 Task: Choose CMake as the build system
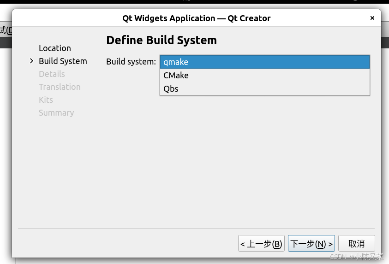click(265, 75)
